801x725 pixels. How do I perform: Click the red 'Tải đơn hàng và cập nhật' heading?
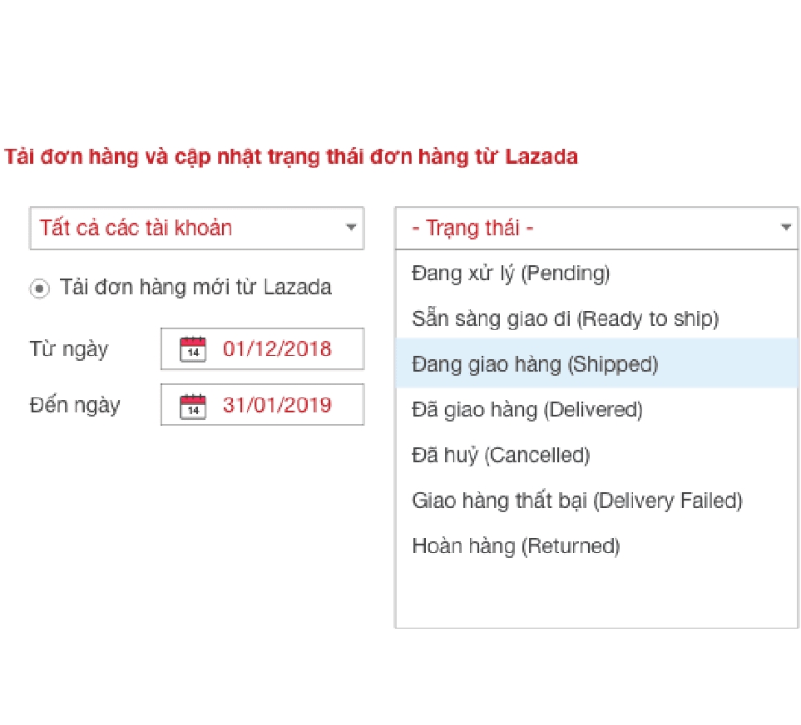tap(291, 156)
